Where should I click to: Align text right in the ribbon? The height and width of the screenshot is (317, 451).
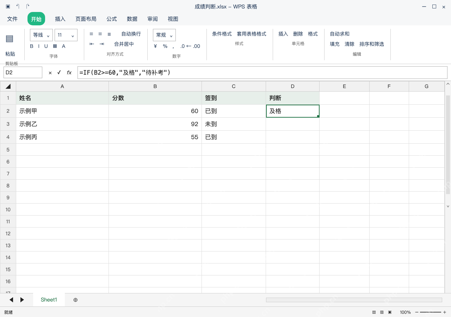pos(109,34)
